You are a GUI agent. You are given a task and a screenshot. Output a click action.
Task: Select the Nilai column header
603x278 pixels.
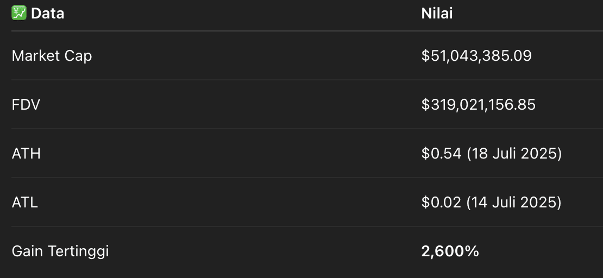pyautogui.click(x=437, y=14)
